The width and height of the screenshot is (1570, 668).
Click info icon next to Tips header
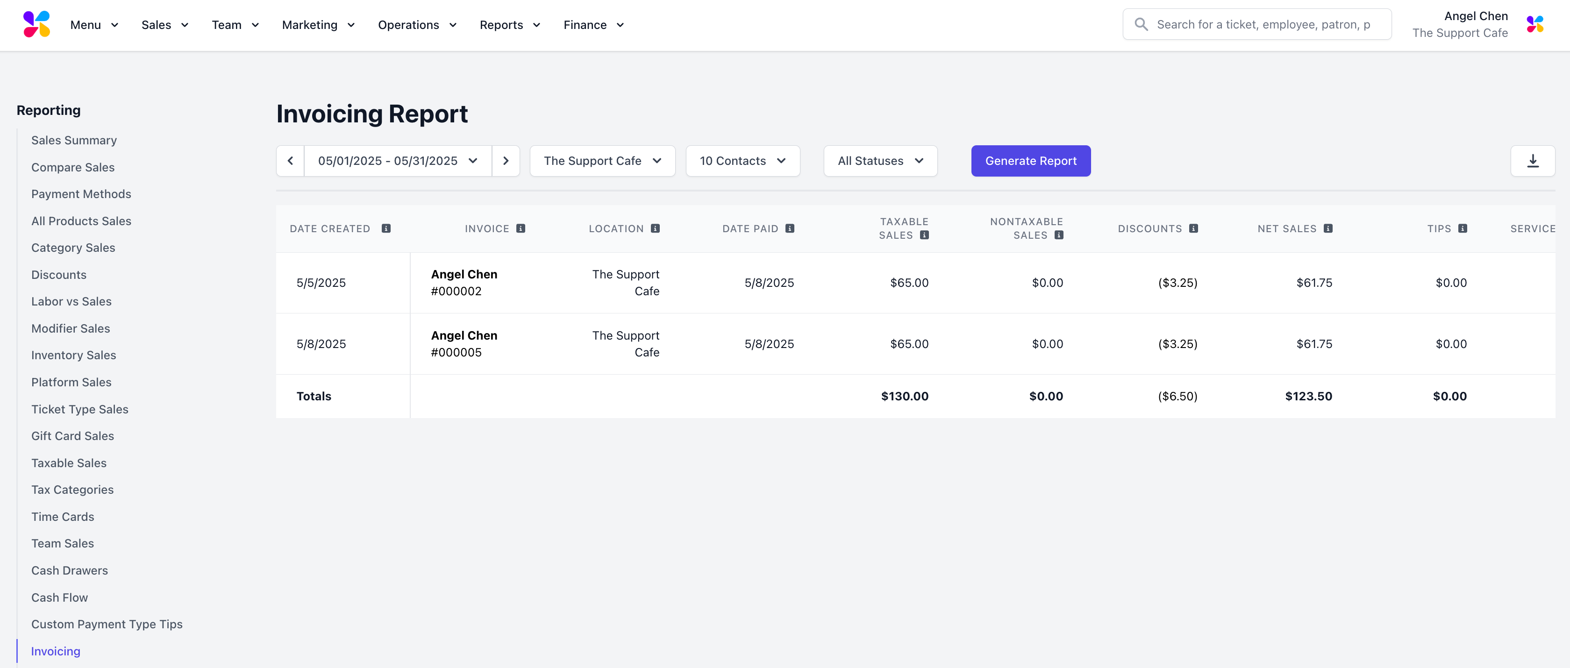pyautogui.click(x=1463, y=228)
